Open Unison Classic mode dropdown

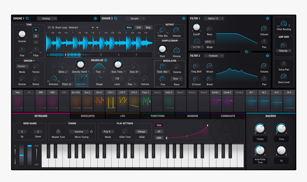(x=22, y=66)
